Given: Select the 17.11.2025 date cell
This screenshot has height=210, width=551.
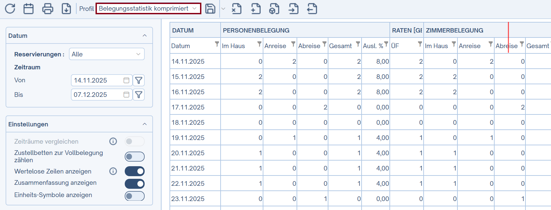Looking at the screenshot, I should tap(195, 107).
